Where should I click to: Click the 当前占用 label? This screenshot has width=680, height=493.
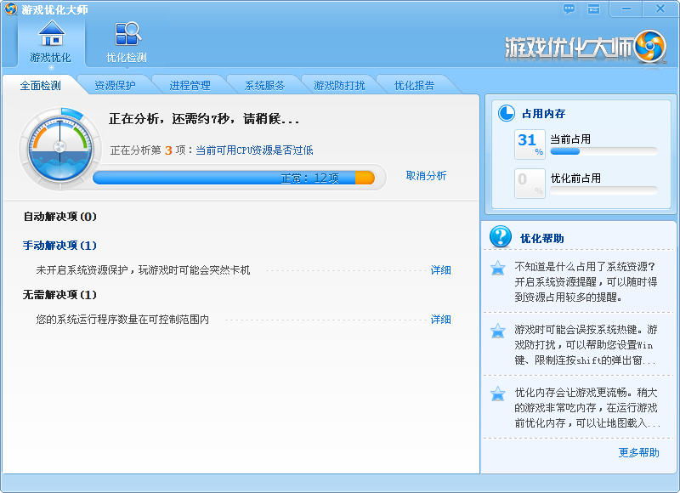click(570, 139)
